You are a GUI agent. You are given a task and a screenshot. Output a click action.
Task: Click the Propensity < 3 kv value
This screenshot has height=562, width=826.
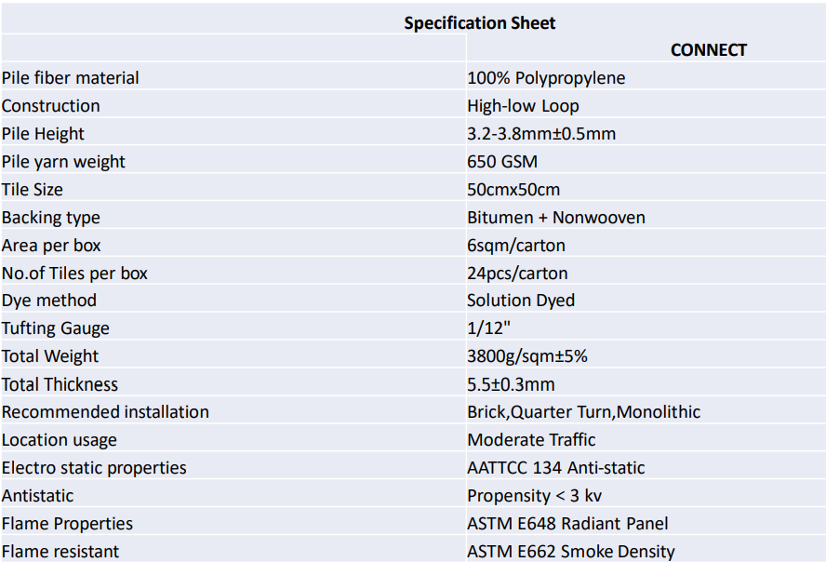click(x=534, y=496)
